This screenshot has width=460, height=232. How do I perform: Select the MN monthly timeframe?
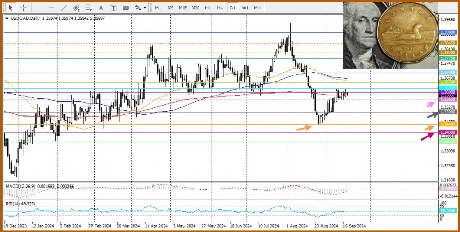pyautogui.click(x=257, y=8)
